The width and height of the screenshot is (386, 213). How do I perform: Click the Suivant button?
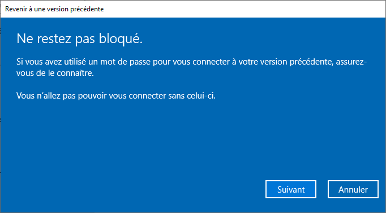(291, 189)
